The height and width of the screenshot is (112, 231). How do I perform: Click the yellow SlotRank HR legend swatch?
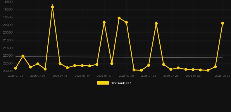(103, 83)
